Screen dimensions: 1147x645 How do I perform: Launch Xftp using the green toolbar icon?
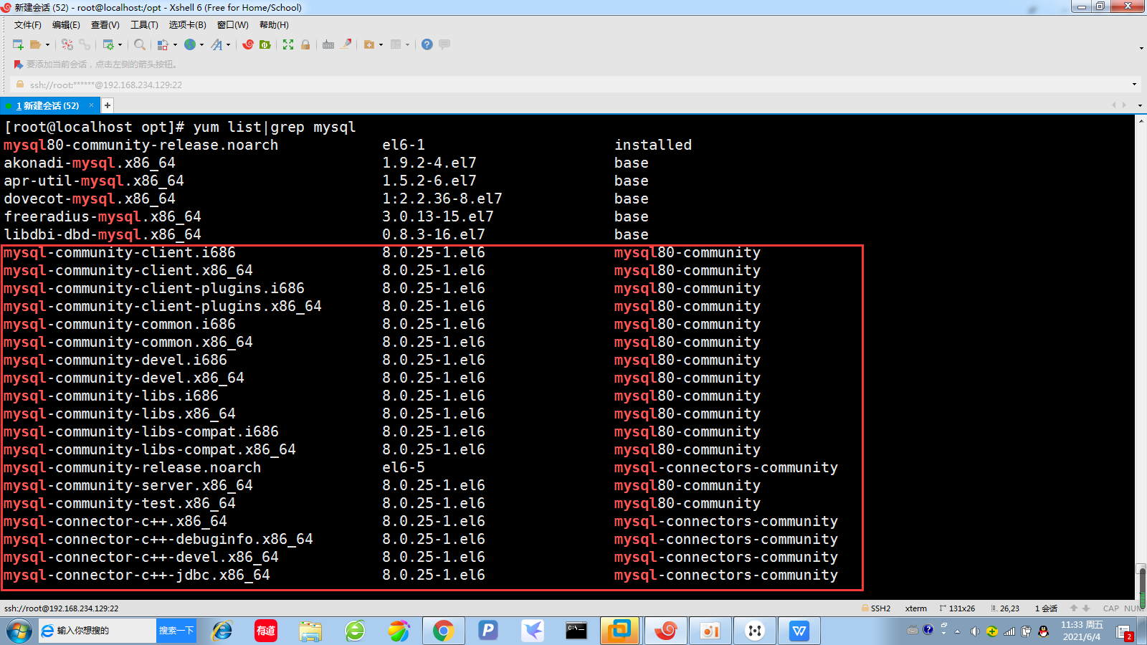click(265, 44)
